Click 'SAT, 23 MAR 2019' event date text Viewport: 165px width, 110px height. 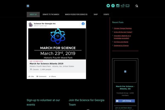pyautogui.click(x=36, y=61)
